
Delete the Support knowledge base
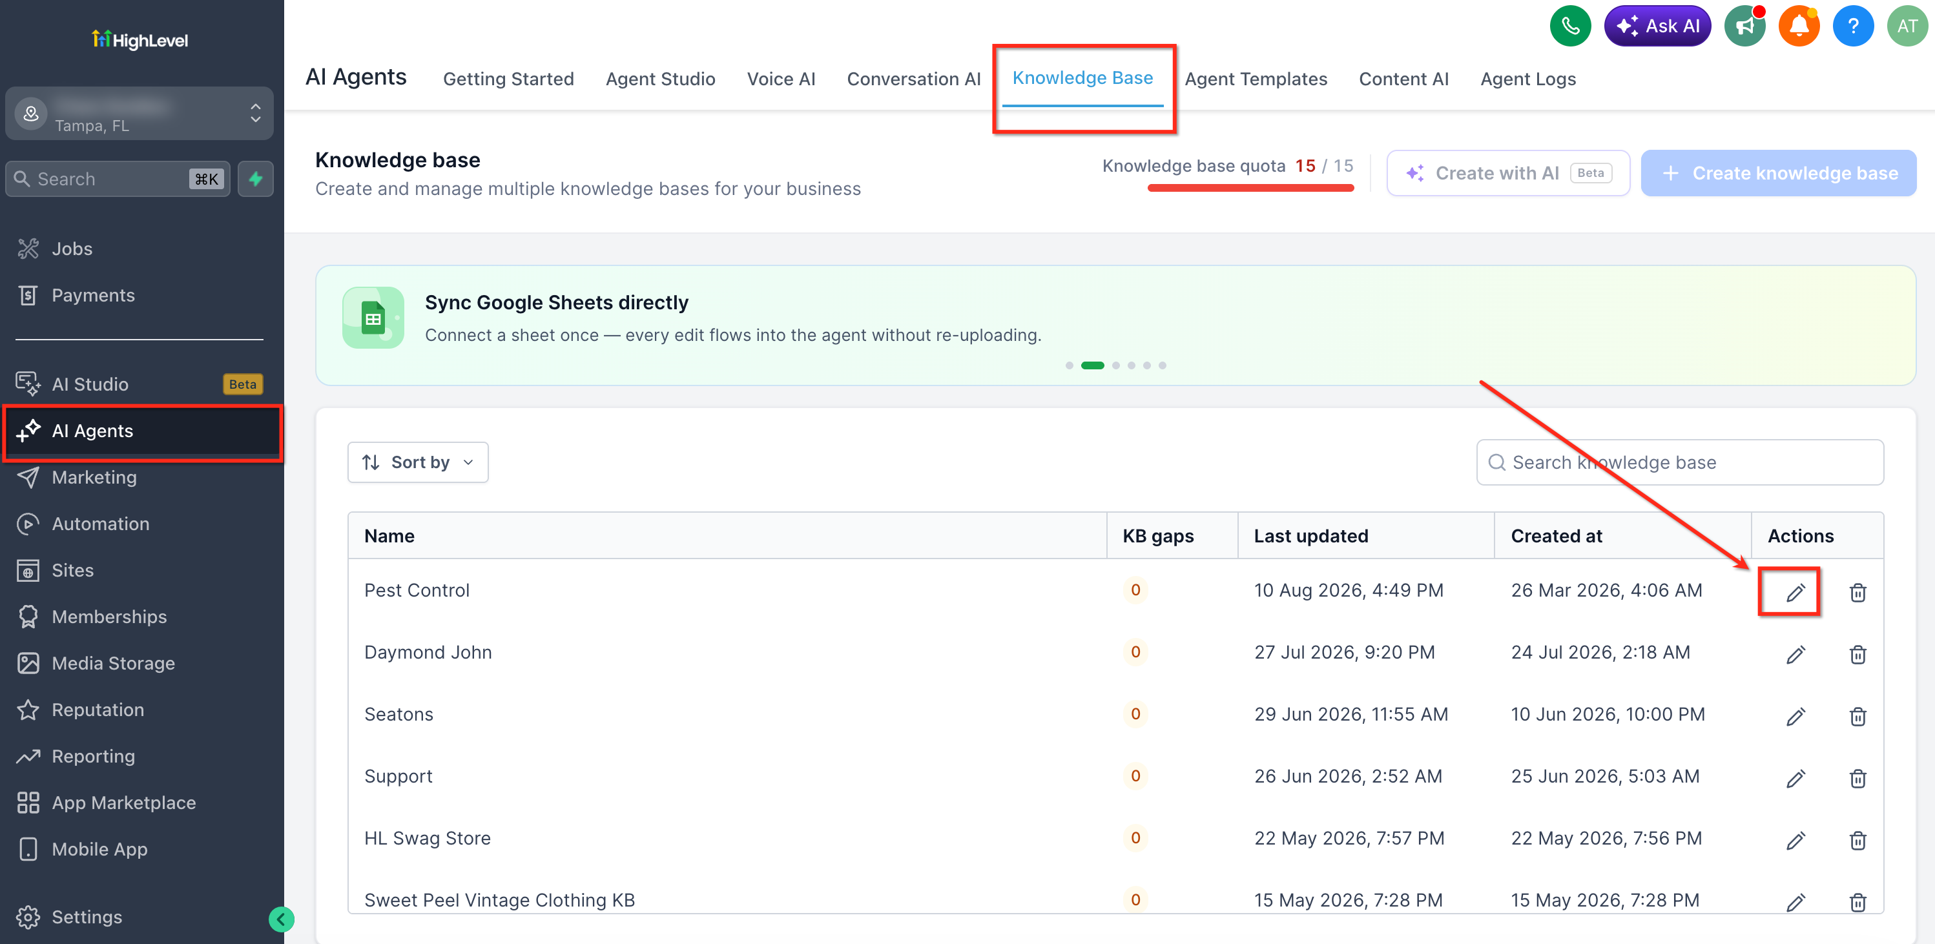click(1857, 778)
